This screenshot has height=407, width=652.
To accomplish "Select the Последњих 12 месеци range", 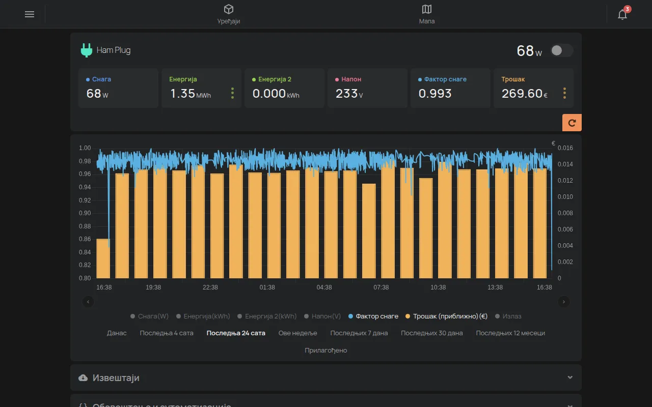I will tap(510, 333).
